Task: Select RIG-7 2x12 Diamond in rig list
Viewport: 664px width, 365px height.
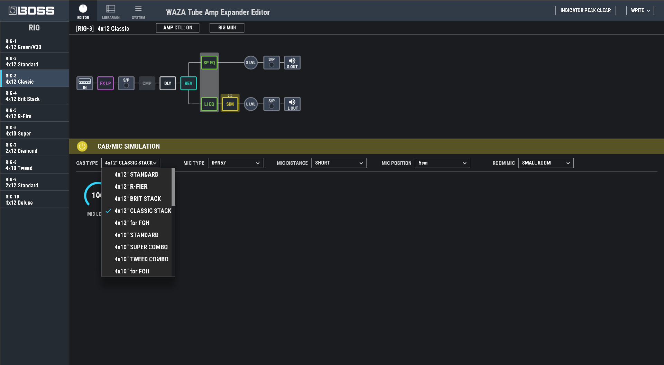Action: coord(35,148)
